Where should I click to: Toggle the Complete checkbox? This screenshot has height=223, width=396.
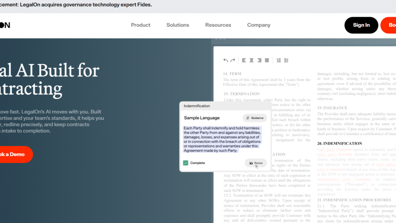click(185, 163)
